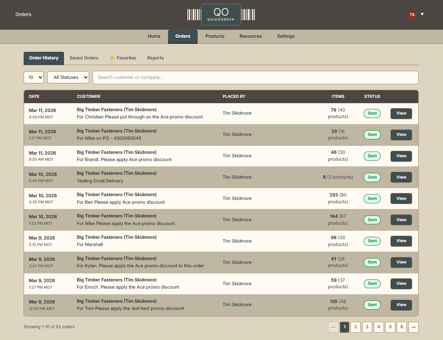The width and height of the screenshot is (443, 340).
Task: Go to next page using right arrow
Action: pyautogui.click(x=413, y=327)
